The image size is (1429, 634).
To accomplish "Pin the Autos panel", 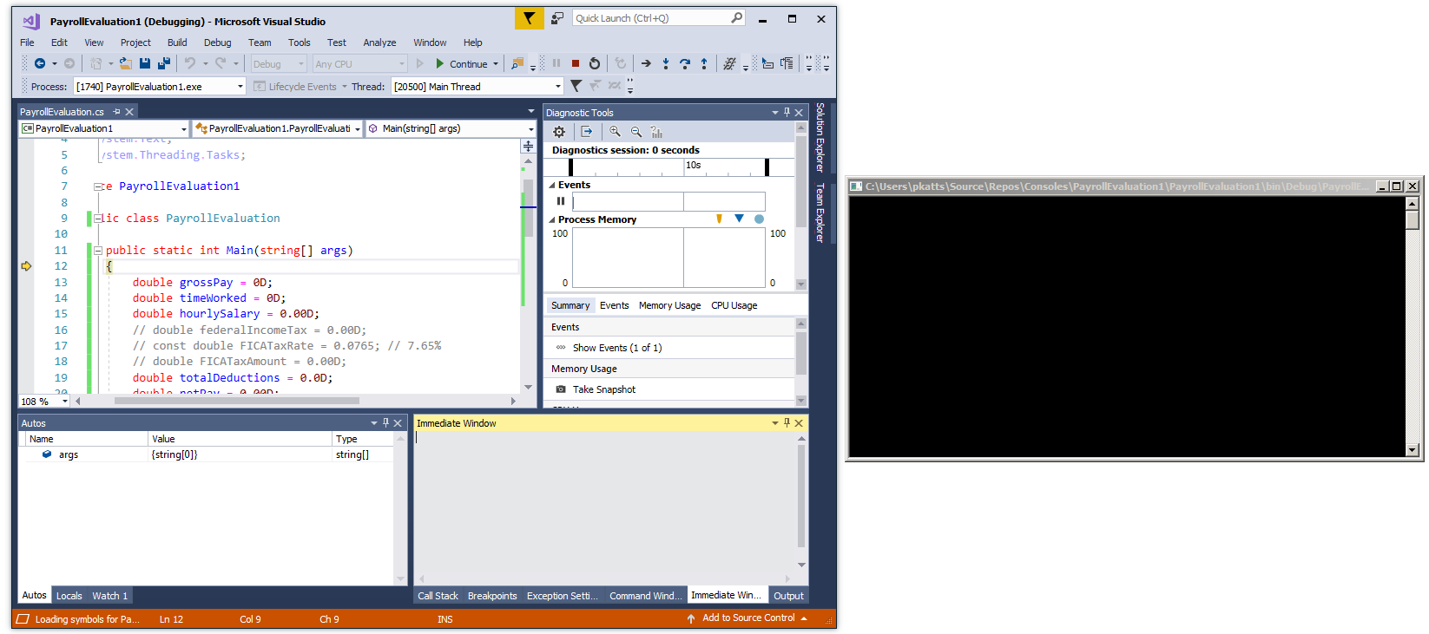I will point(386,423).
